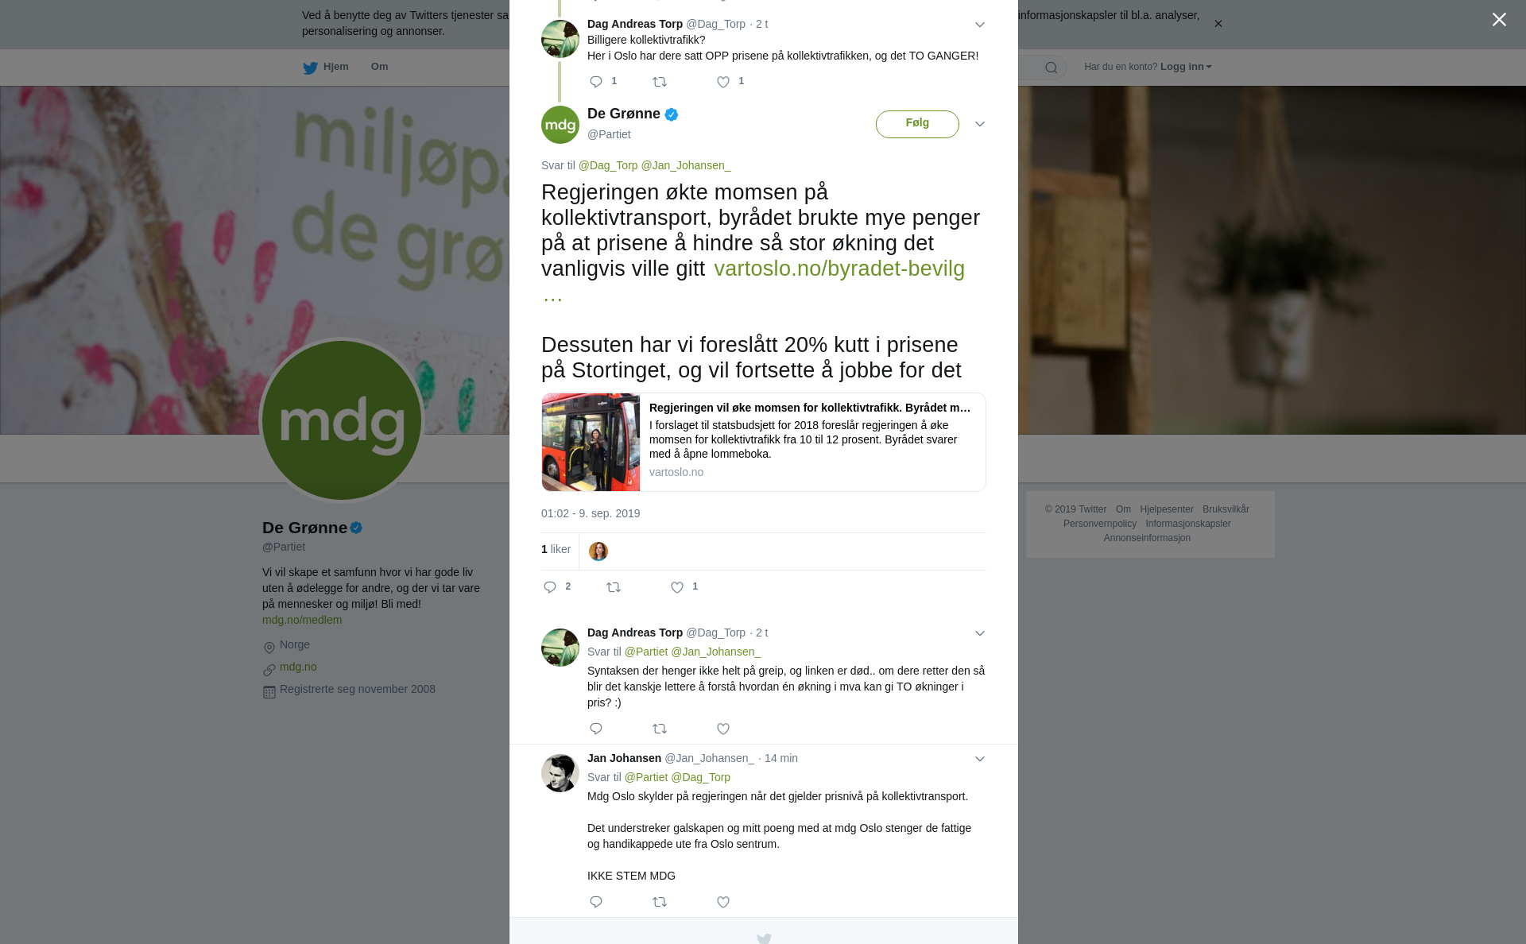The width and height of the screenshot is (1526, 944).
Task: Open the Logg inn dropdown
Action: click(x=1186, y=67)
